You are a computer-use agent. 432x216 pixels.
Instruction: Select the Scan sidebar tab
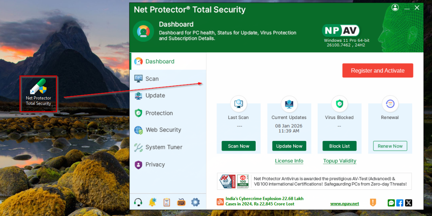[152, 78]
